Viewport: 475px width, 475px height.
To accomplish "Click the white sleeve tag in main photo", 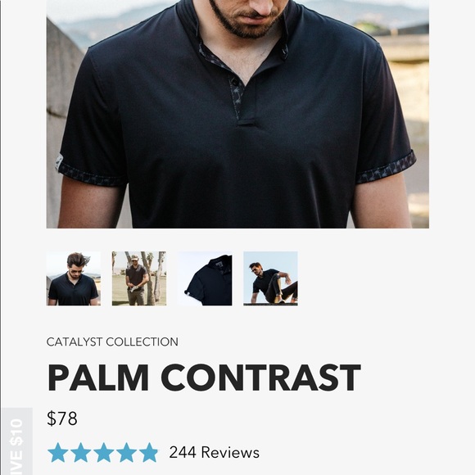I will pyautogui.click(x=59, y=162).
